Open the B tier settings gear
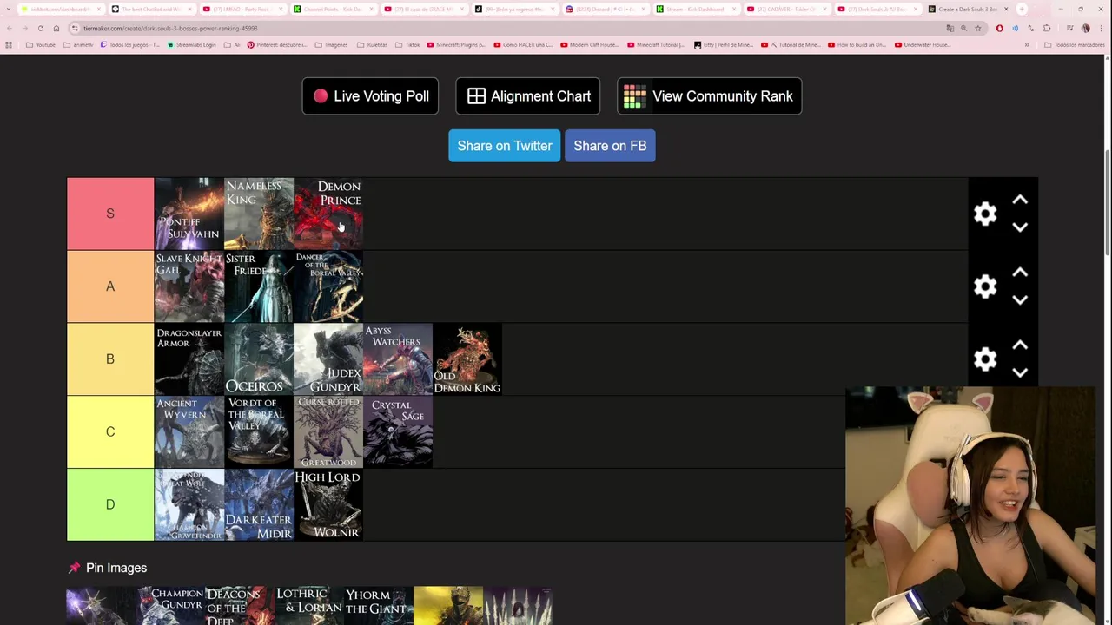This screenshot has width=1112, height=625. 985,359
